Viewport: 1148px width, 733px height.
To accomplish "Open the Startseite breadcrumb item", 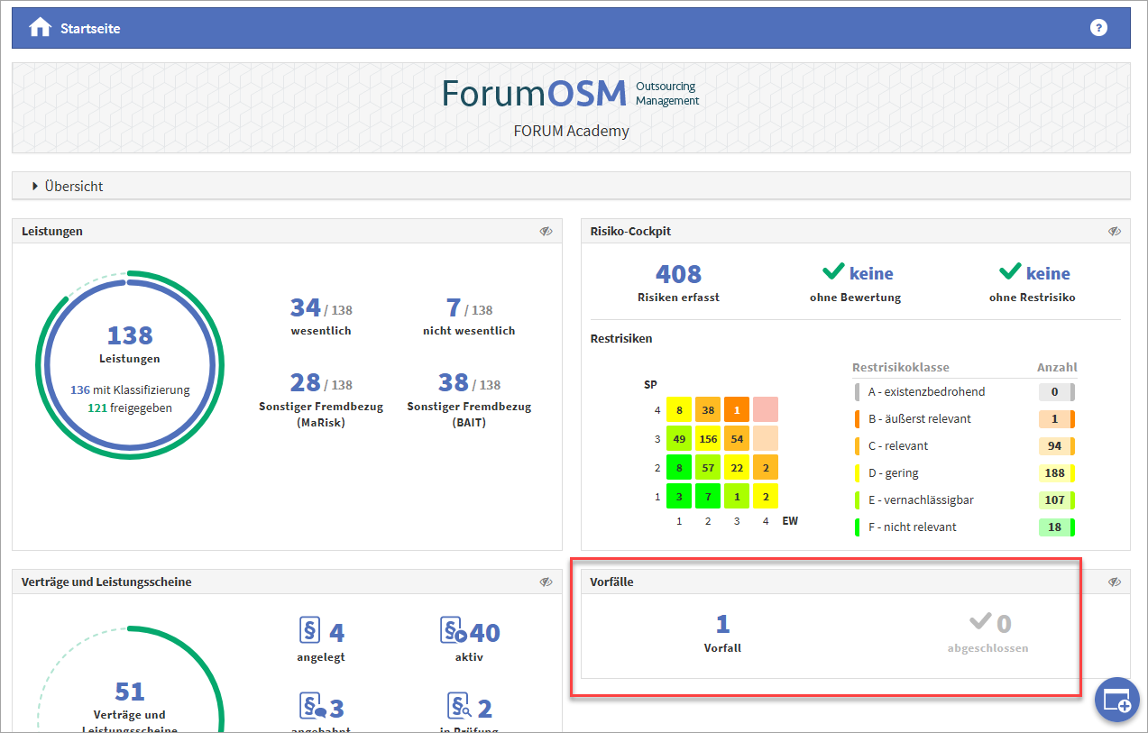I will click(x=90, y=28).
